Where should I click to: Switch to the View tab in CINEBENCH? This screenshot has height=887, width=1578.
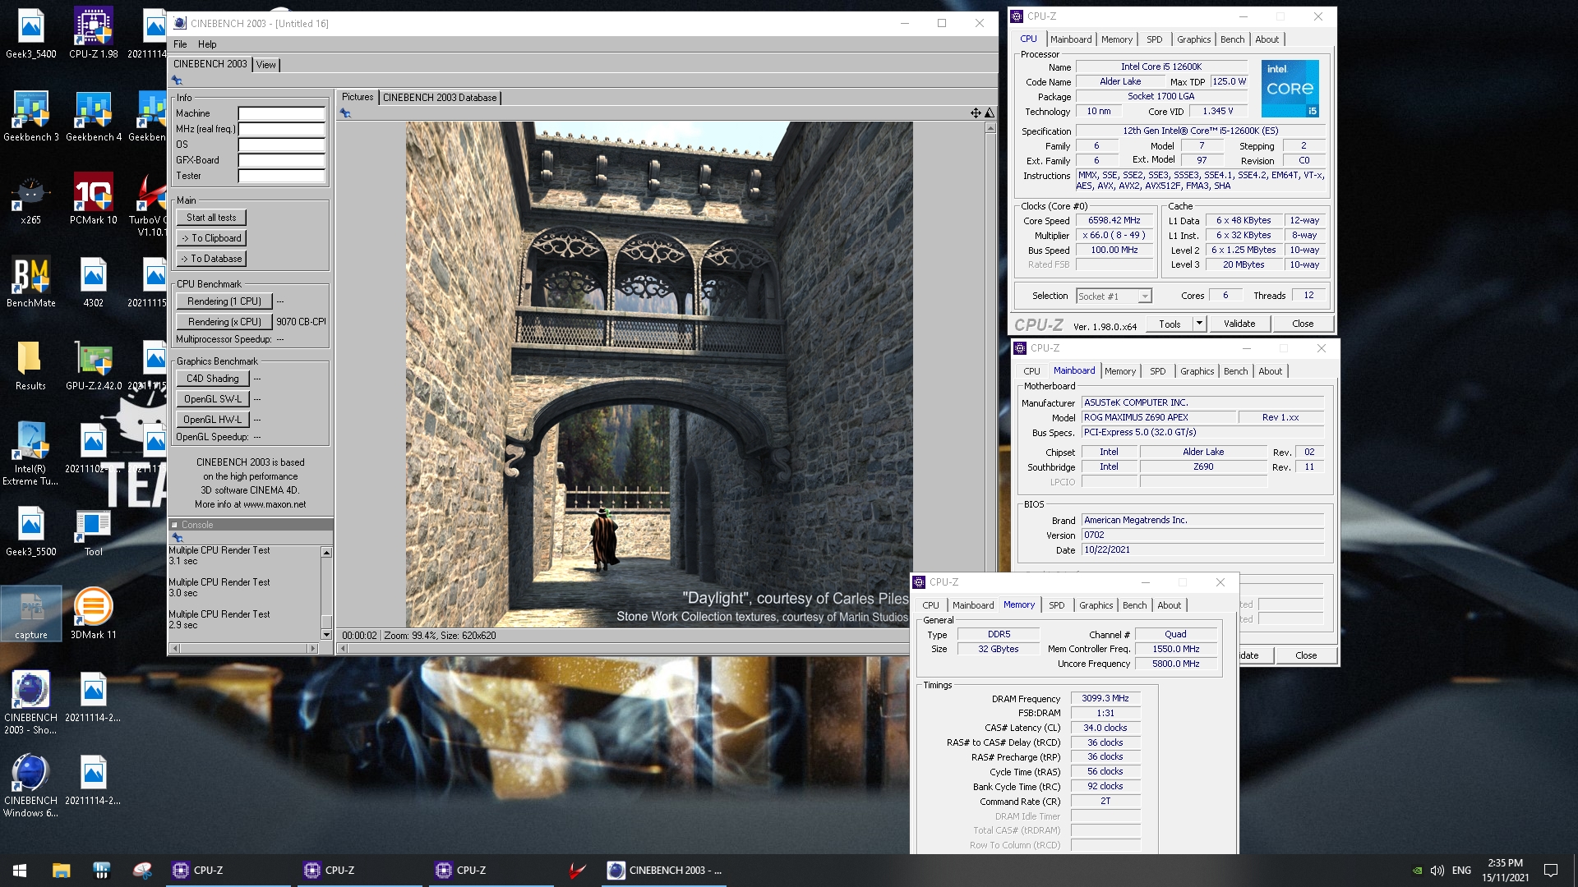coord(265,64)
